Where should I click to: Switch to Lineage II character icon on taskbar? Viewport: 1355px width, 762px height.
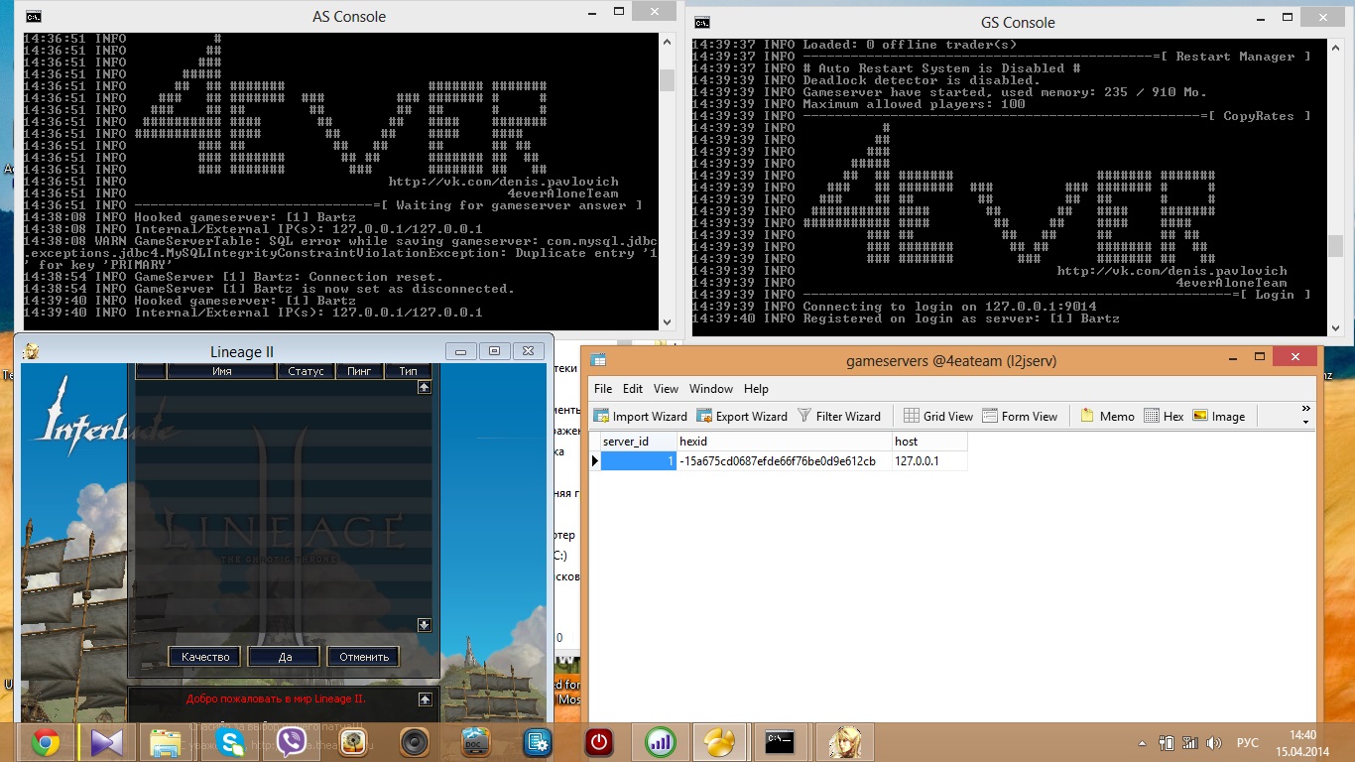coord(845,742)
